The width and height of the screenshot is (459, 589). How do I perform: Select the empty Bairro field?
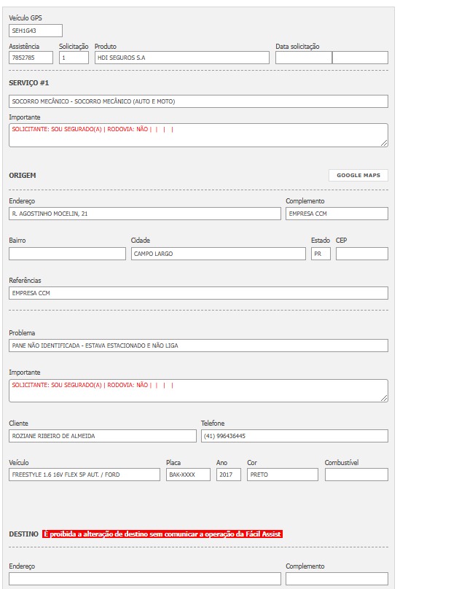(67, 254)
